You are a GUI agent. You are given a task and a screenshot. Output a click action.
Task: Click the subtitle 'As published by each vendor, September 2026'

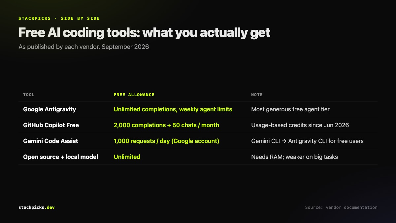(84, 47)
